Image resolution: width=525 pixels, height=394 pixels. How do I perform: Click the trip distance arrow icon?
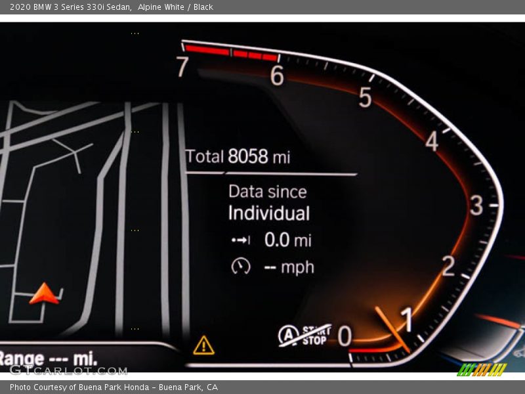pos(241,240)
